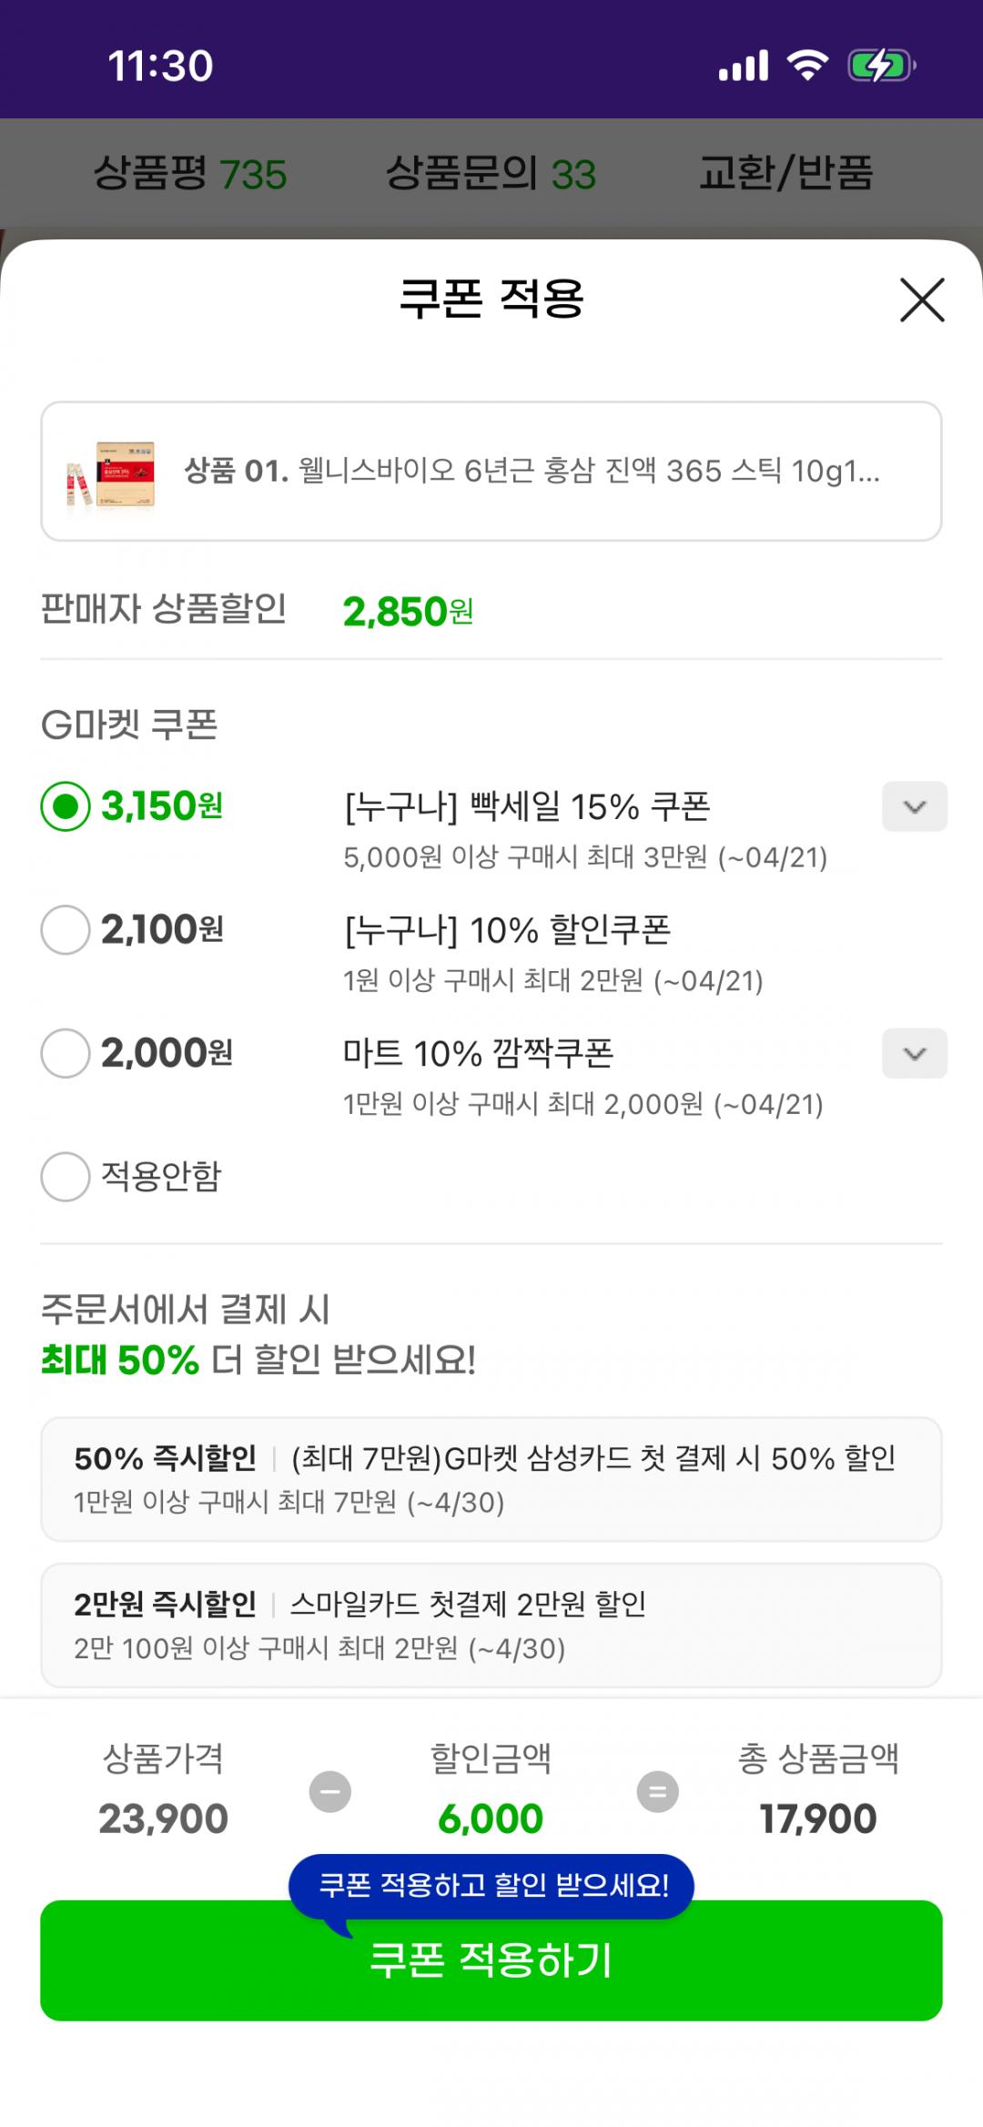The height and width of the screenshot is (2127, 983).
Task: Tap the 쿠폰 적용하고 할인 받으세요 tooltip bubble
Action: click(491, 1885)
